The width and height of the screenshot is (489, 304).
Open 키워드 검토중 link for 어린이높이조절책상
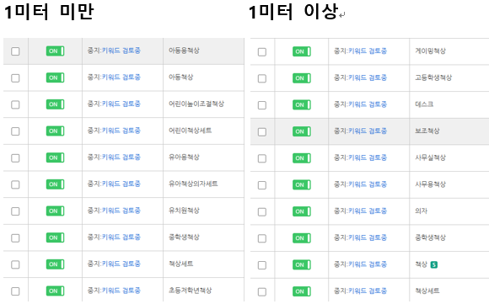pos(121,104)
